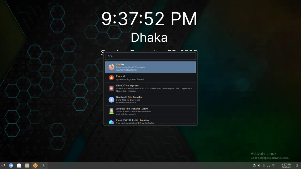Screen dimensions: 301x169
Task: Select Bluetooth File Transfer result
Action: coord(150,99)
